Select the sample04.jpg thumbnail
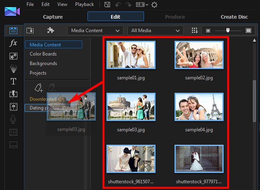This screenshot has height=190, width=260. [x=199, y=107]
